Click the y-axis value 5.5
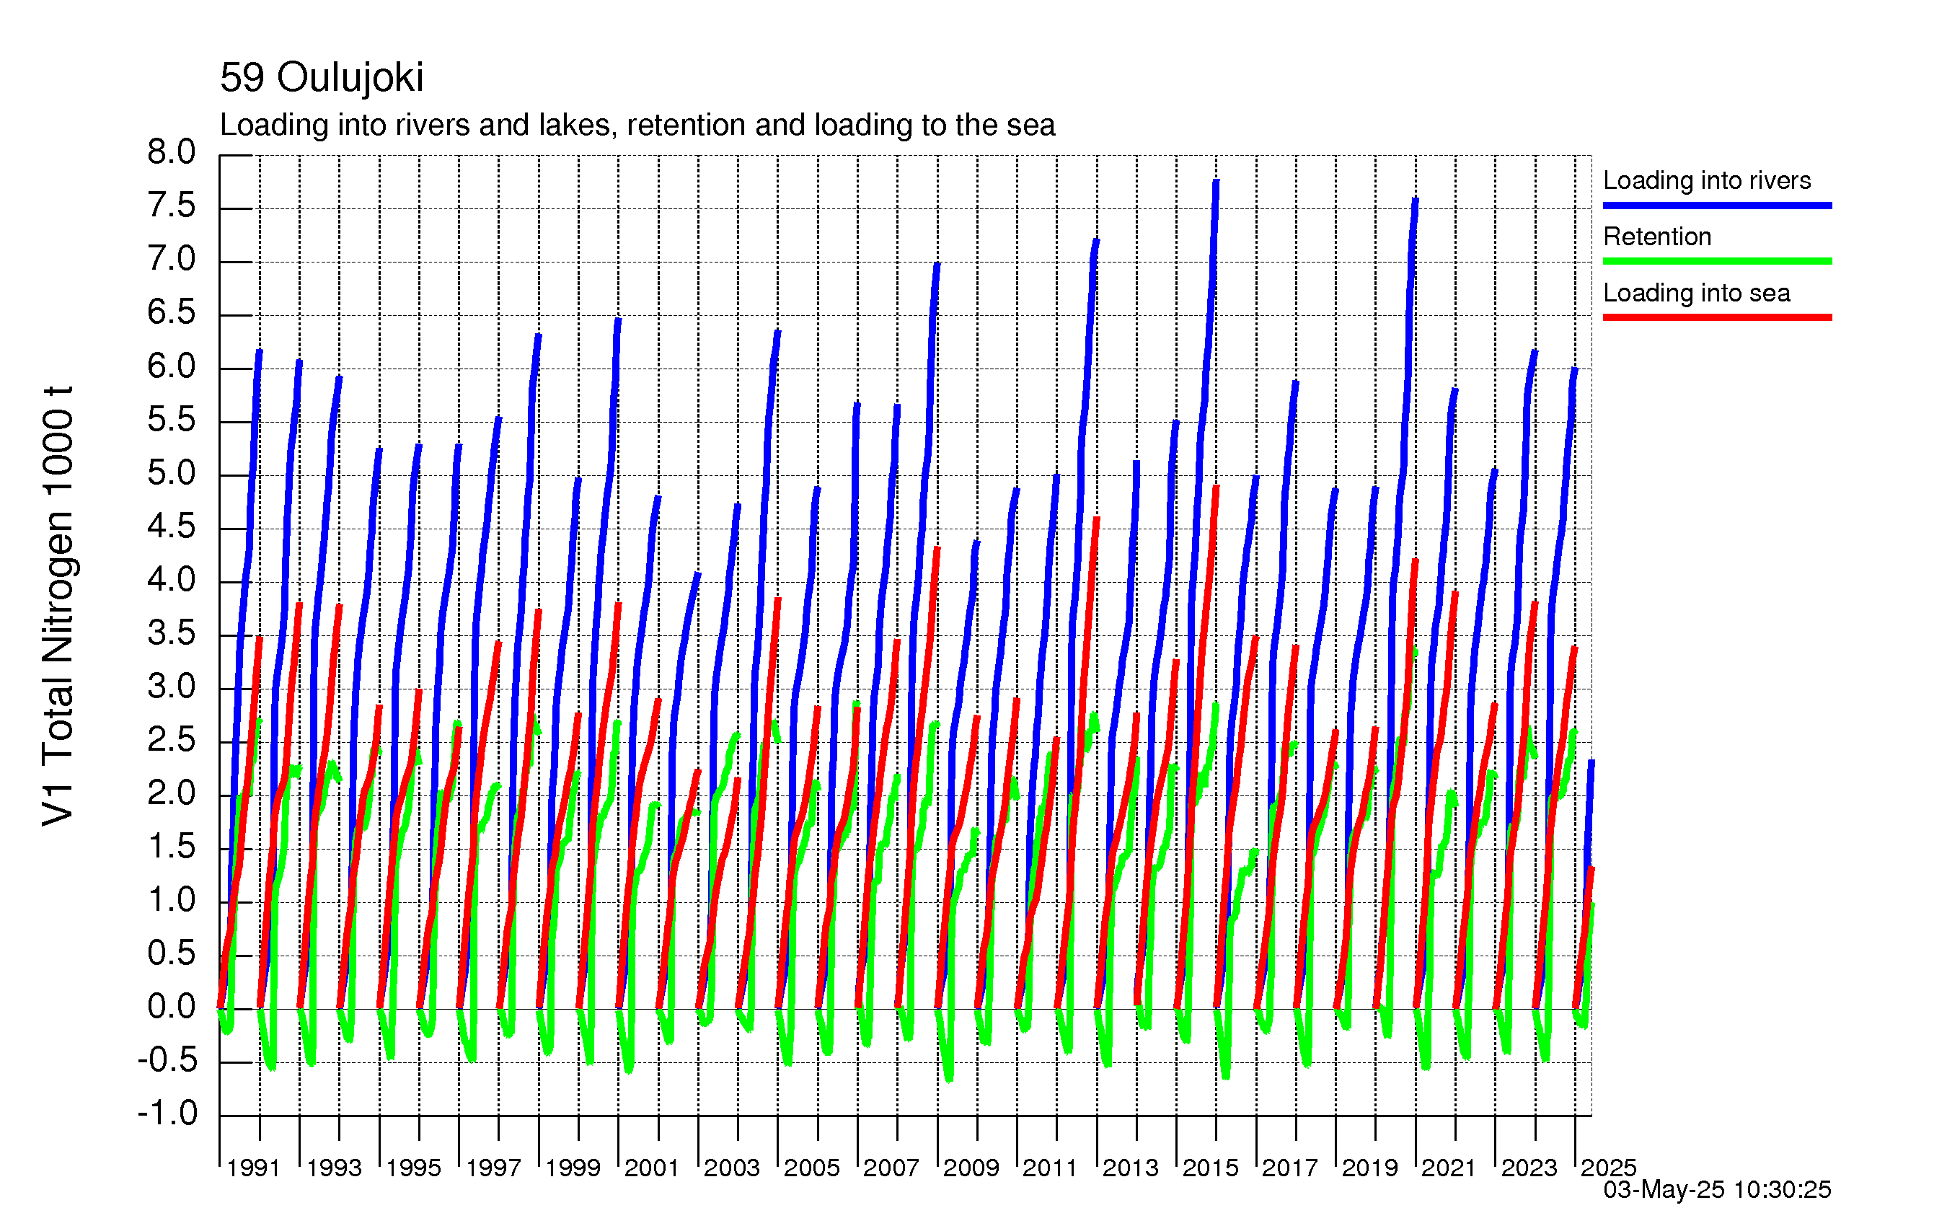 coord(172,420)
